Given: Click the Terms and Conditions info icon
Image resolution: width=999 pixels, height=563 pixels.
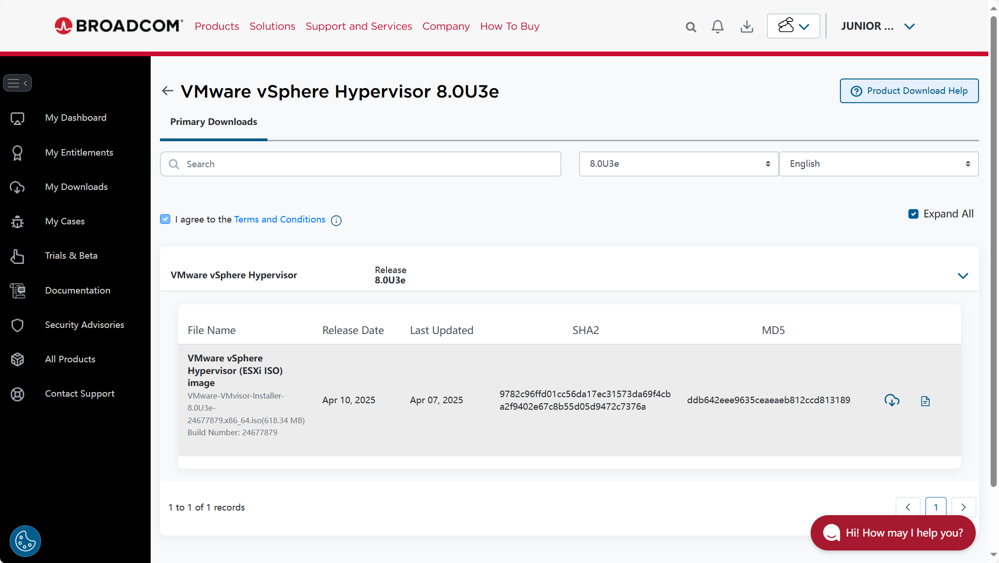Looking at the screenshot, I should click(x=336, y=221).
